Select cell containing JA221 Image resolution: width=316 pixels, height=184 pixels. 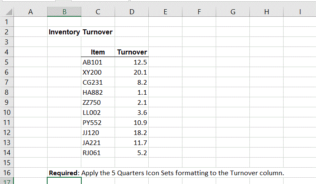click(x=98, y=143)
